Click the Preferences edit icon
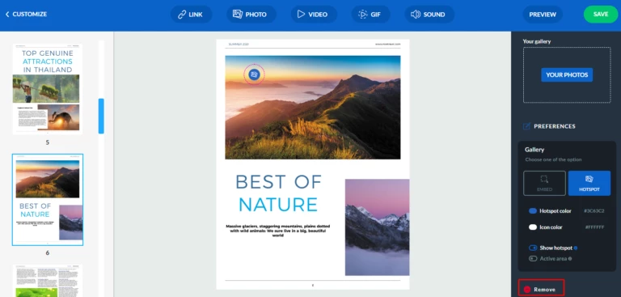 [x=526, y=126]
